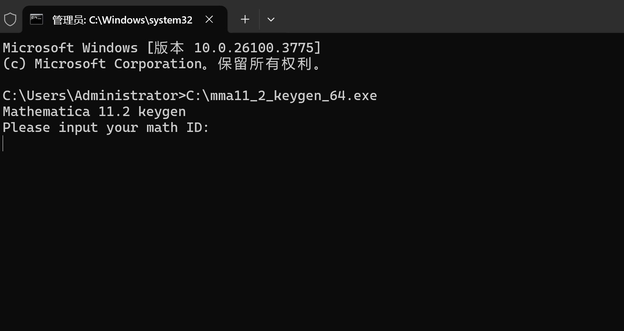Viewport: 624px width, 331px height.
Task: Click the "Mathematica 11.2 keygen" output line
Action: point(94,112)
